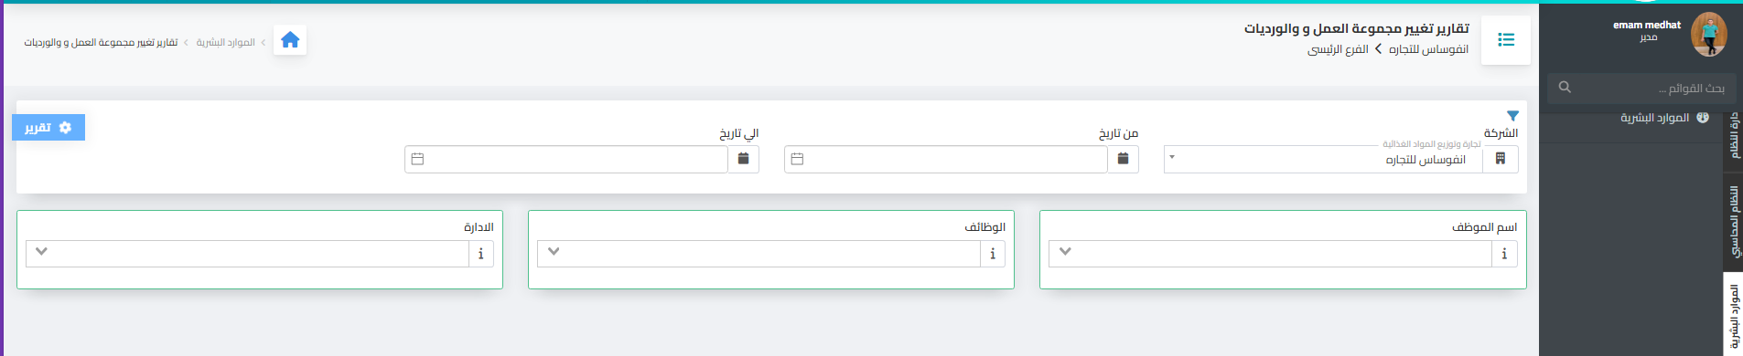The width and height of the screenshot is (1743, 356).
Task: Click the menu search magnifier icon
Action: (1565, 88)
